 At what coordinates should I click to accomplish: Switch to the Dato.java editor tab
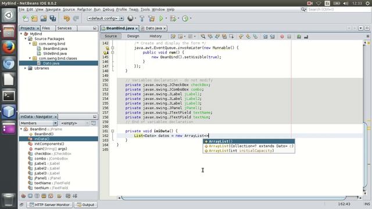153,28
